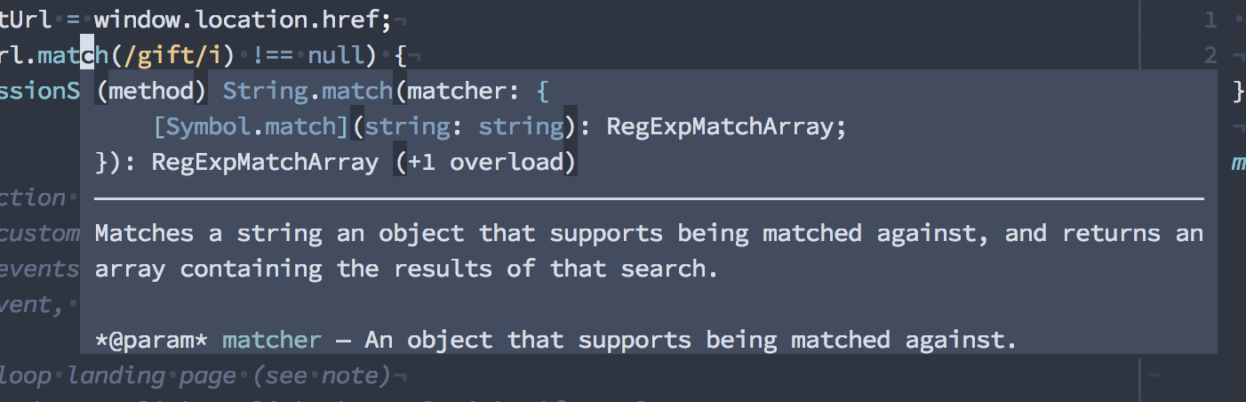Click the string: string parameter type

pyautogui.click(x=465, y=126)
